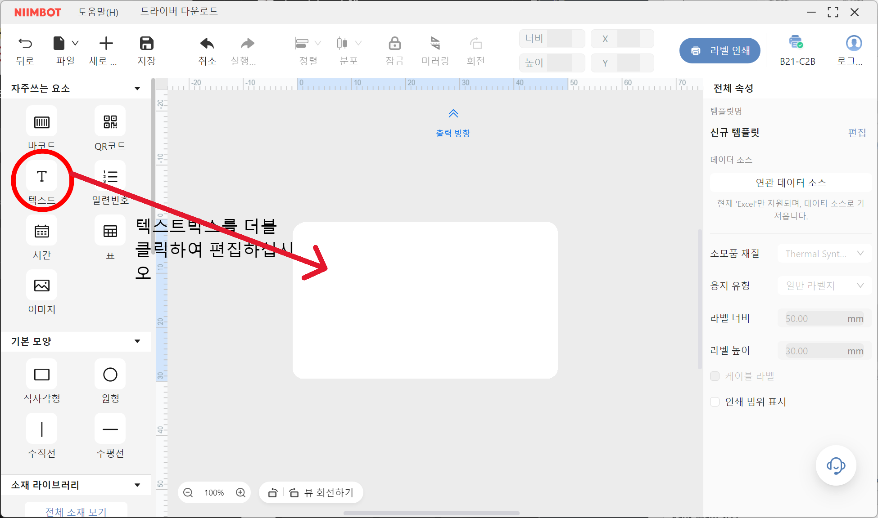
Task: Open the 분포 dropdown arrow
Action: tap(358, 43)
